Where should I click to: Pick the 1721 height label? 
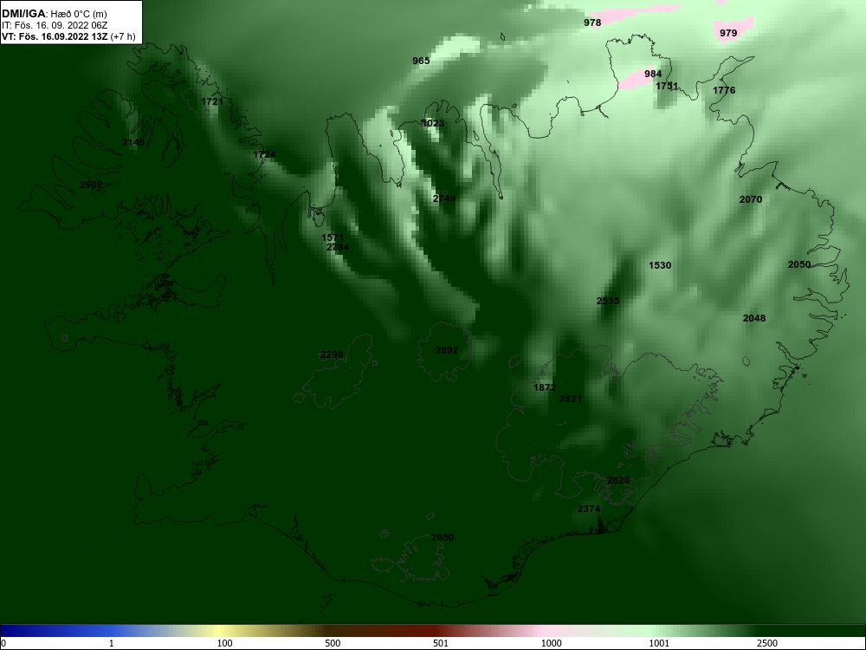point(212,101)
